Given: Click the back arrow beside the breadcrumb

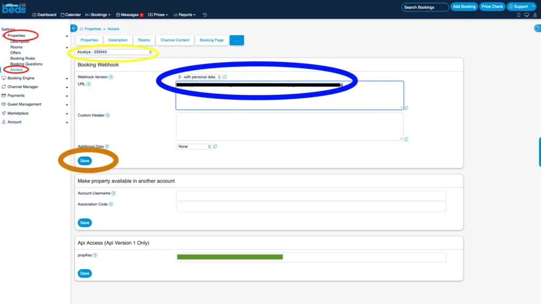Looking at the screenshot, I should point(74,28).
